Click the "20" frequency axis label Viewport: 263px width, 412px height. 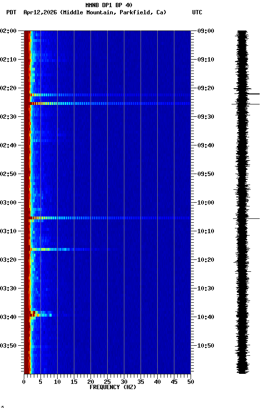(91, 382)
